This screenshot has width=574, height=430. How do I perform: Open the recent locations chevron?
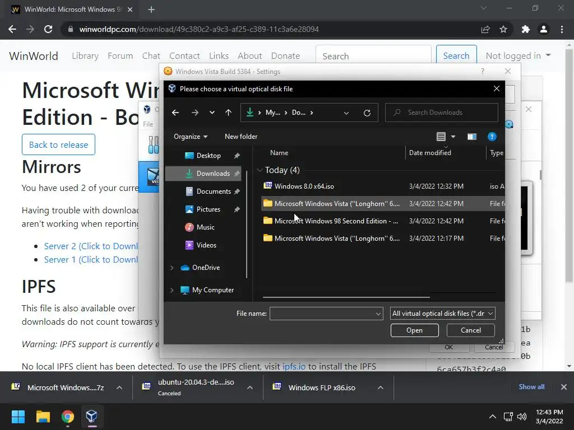pyautogui.click(x=212, y=113)
